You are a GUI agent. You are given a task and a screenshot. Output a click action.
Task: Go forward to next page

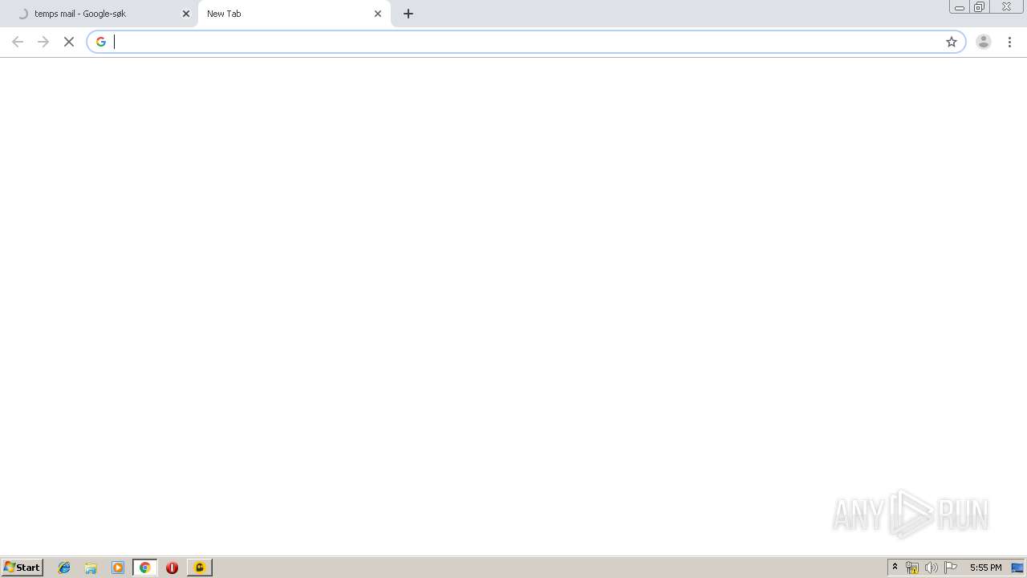43,42
